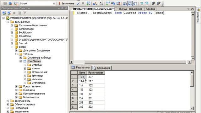The height and width of the screenshot is (113, 201).
Task: Click the RoomNumber column header
Action: (x=96, y=73)
